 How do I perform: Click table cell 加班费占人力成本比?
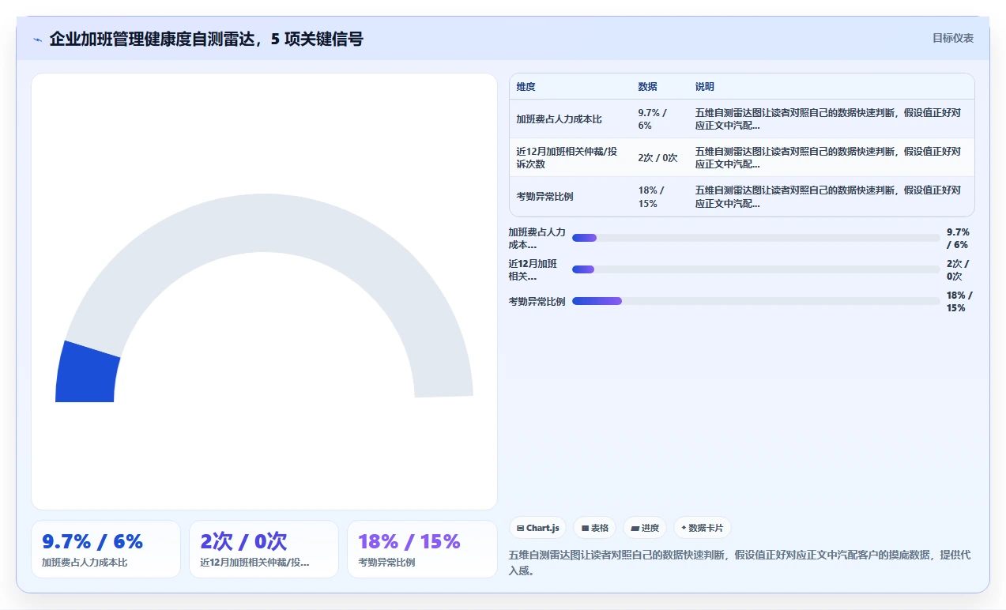(x=560, y=119)
